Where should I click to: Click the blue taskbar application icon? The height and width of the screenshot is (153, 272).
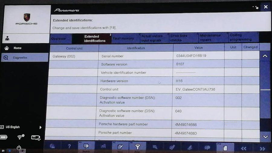10,151
